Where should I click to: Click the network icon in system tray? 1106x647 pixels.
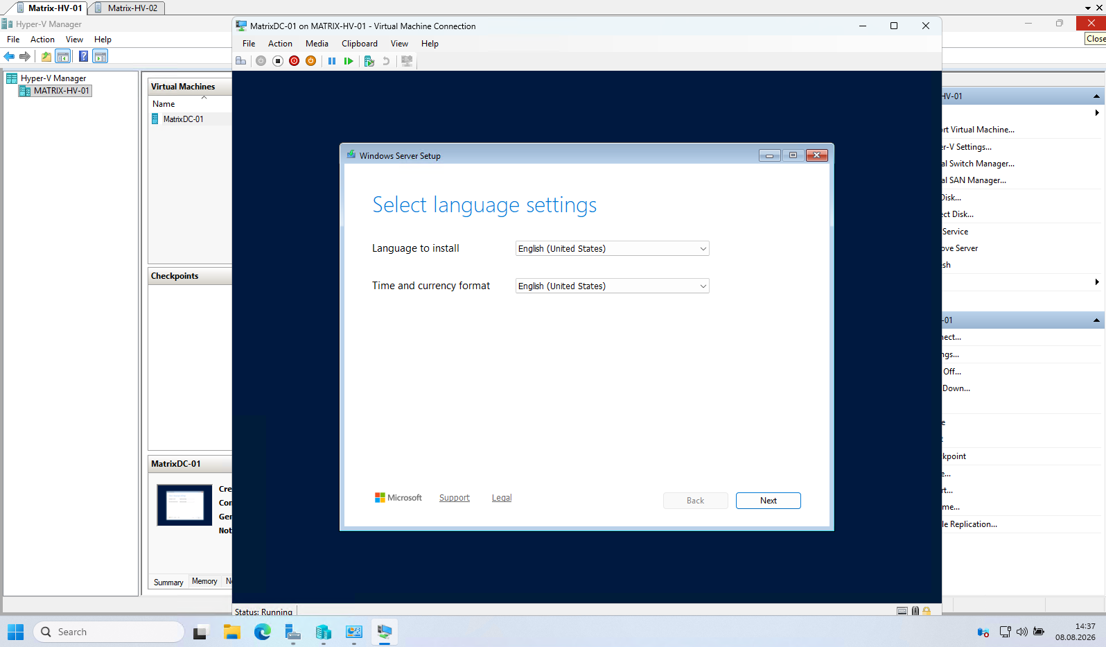coord(1005,632)
